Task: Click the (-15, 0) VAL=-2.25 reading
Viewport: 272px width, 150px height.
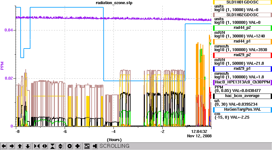Action: click(x=232, y=117)
